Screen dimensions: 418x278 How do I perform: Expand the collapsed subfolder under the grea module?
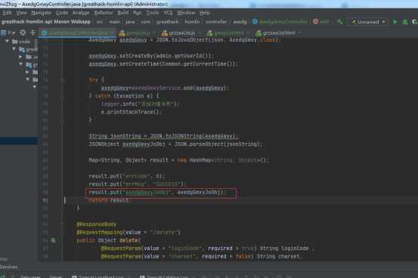click(x=20, y=57)
